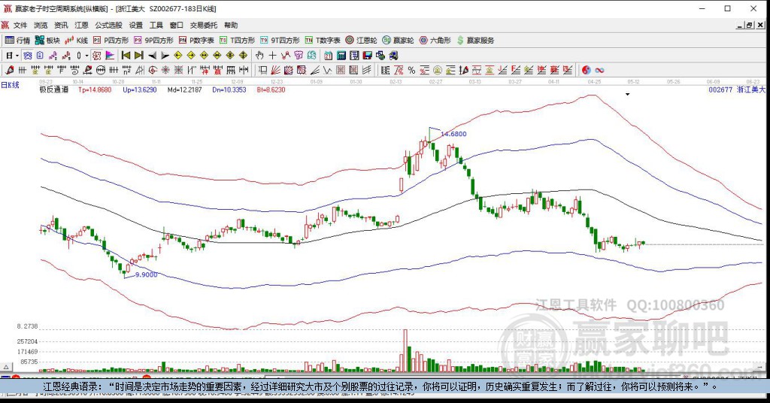Expand the 日 period dropdown arrow
This screenshot has height=403, width=770.
pos(17,56)
